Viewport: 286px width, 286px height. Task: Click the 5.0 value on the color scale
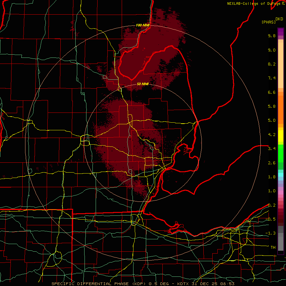(x=272, y=120)
